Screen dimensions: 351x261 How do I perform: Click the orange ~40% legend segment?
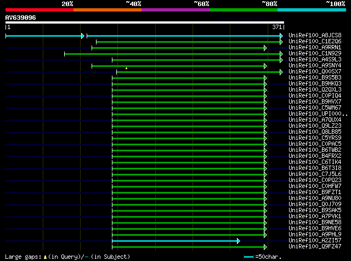click(x=107, y=10)
